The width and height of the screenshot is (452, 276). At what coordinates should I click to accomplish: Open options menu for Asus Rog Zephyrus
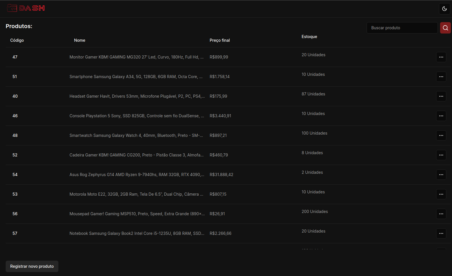tap(441, 175)
